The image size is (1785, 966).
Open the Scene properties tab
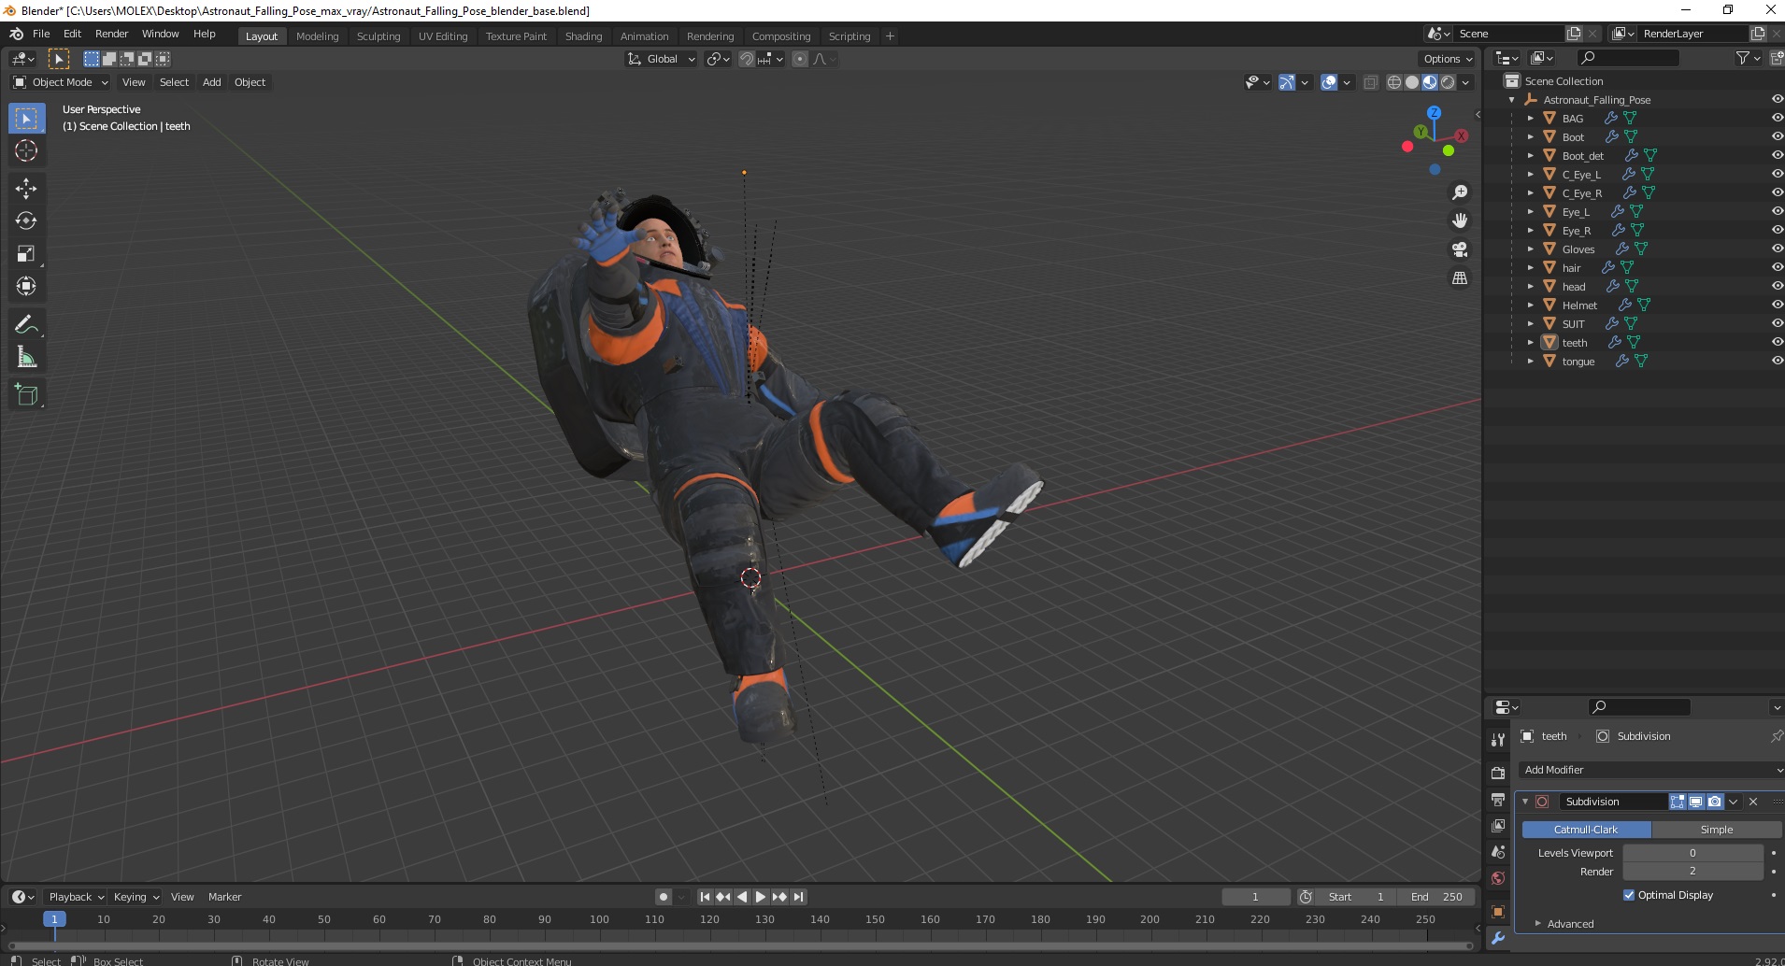(1498, 852)
